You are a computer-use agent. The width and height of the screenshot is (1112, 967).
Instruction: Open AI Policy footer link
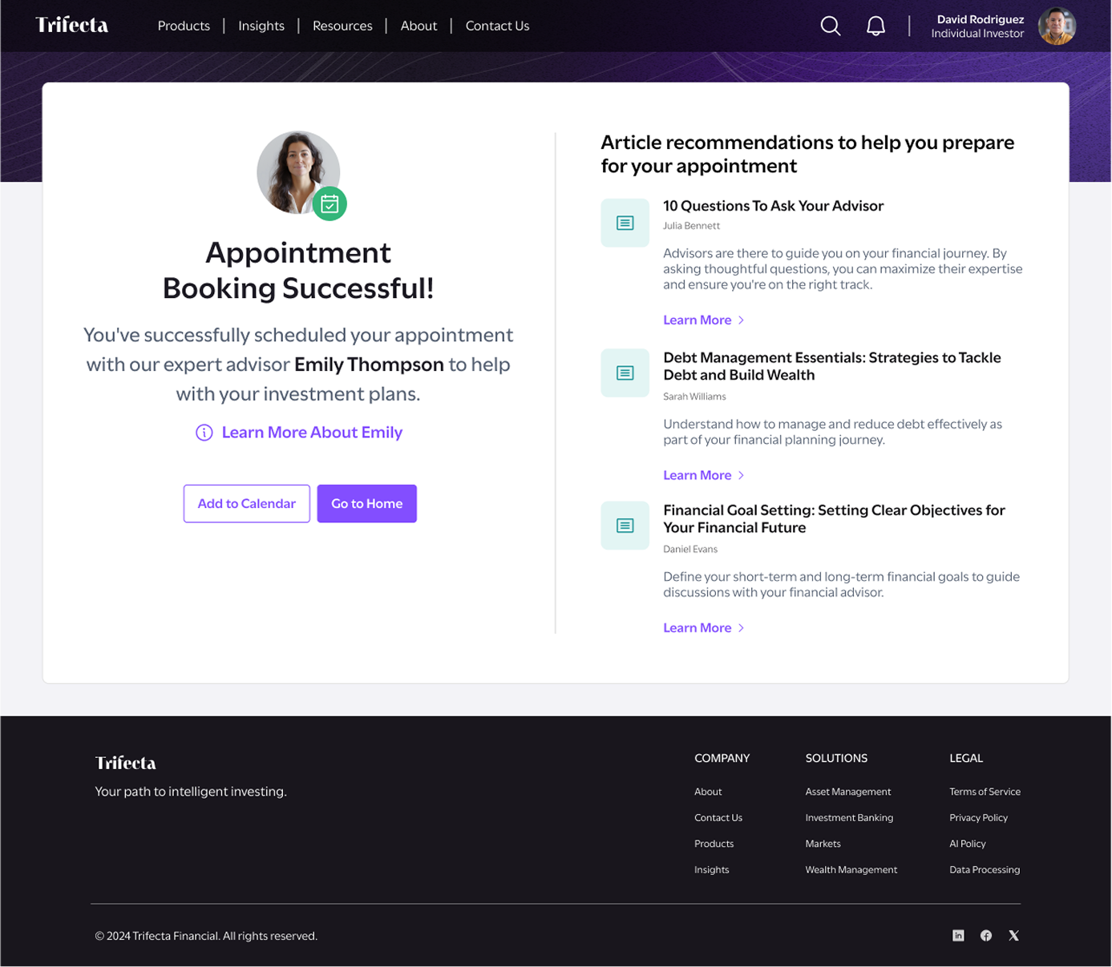tap(968, 844)
